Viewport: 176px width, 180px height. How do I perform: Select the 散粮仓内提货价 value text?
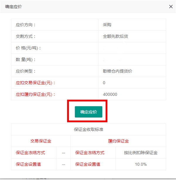(118, 71)
